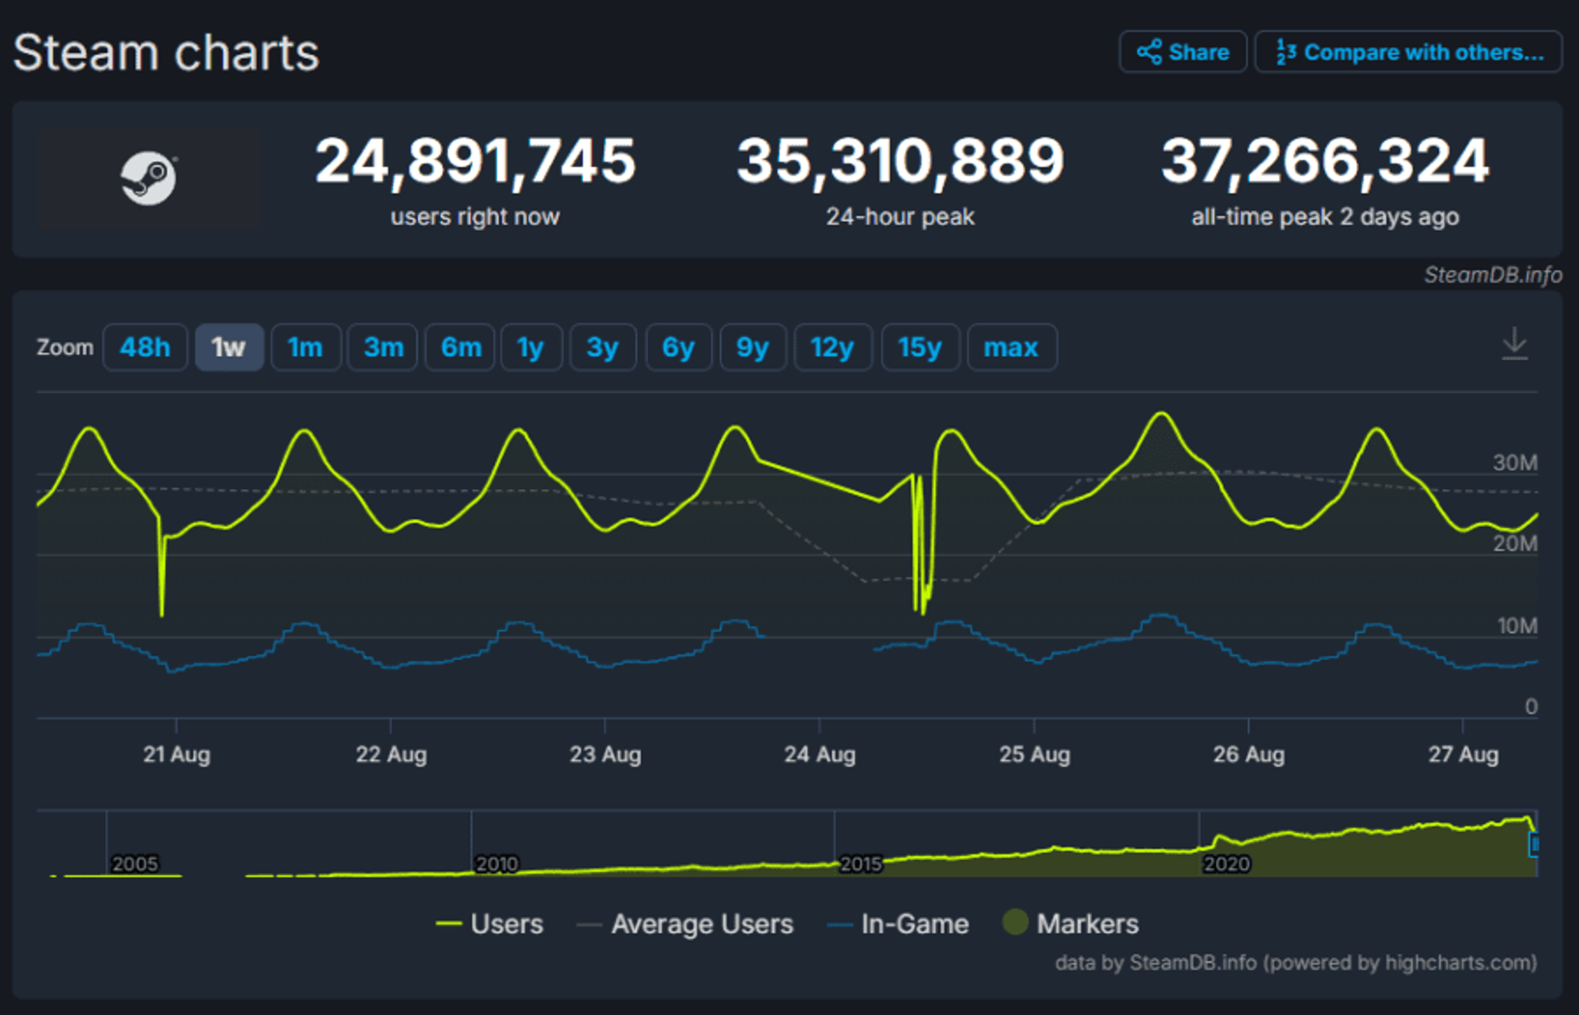Click the data by SteamDB.info credit
Screen dimensions: 1579x1015
pyautogui.click(x=1296, y=962)
